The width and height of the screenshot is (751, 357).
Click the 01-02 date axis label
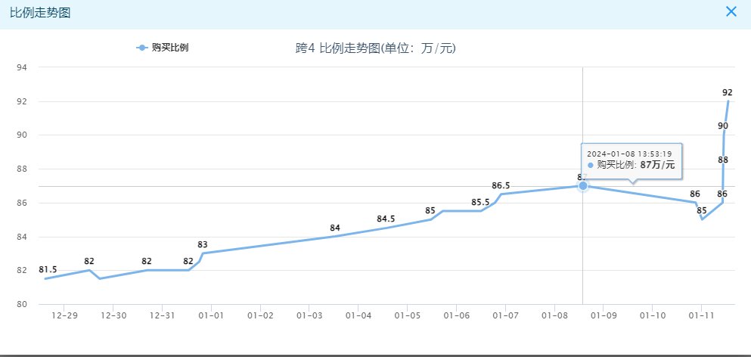pos(260,315)
